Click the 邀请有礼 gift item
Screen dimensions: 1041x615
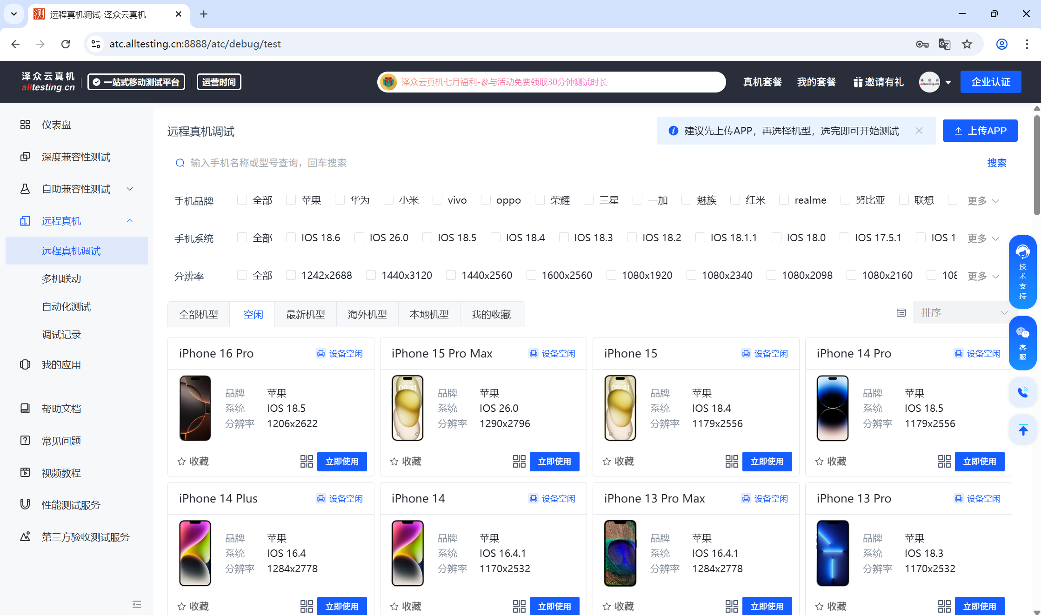878,82
